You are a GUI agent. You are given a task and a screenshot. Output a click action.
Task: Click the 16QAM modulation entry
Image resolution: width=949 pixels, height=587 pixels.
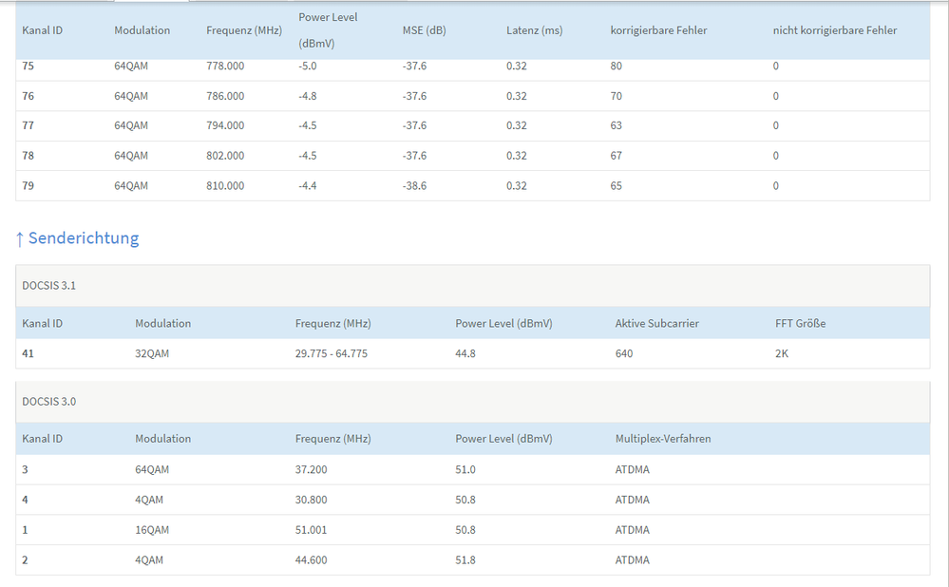(x=152, y=530)
